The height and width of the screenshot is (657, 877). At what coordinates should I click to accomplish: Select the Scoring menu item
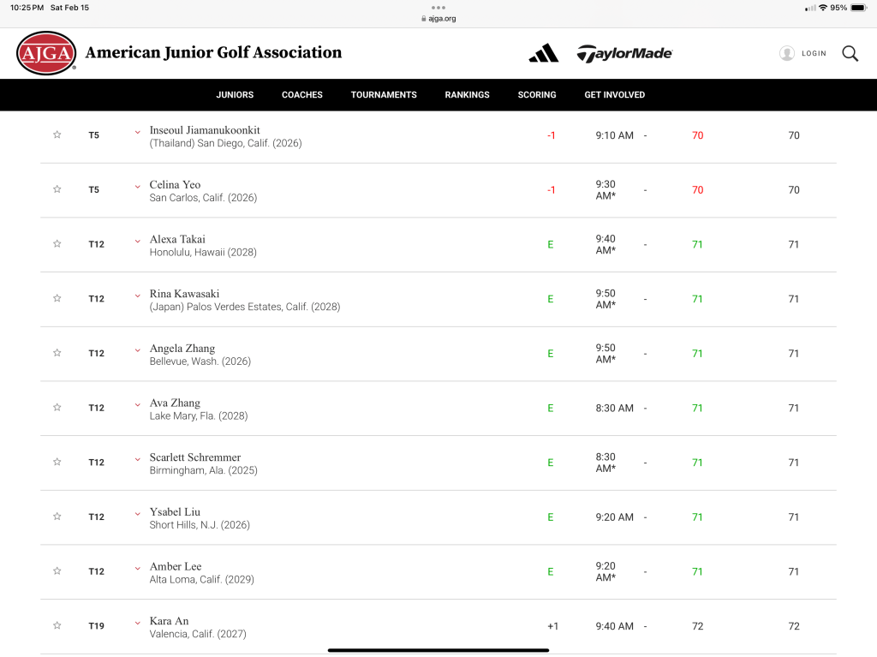pos(537,95)
